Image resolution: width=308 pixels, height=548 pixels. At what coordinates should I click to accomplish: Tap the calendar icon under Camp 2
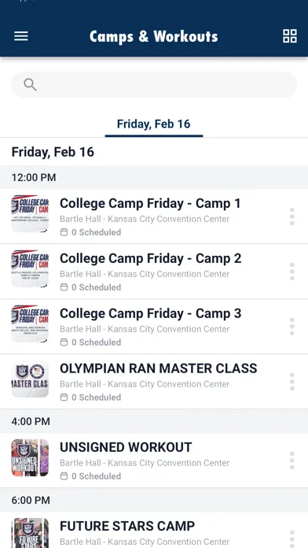tap(64, 287)
